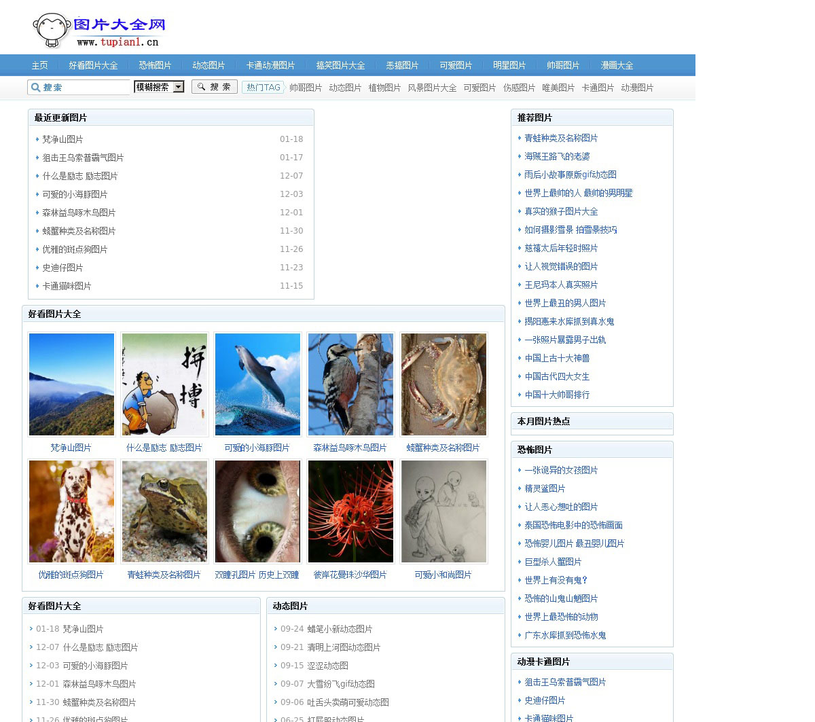The height and width of the screenshot is (722, 815).
Task: Open 恐怖图片 navigation menu item
Action: (x=155, y=65)
